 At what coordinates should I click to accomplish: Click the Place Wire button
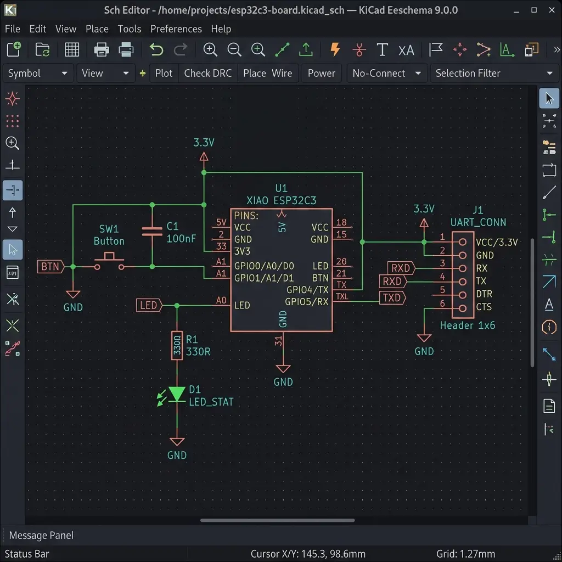pos(268,73)
